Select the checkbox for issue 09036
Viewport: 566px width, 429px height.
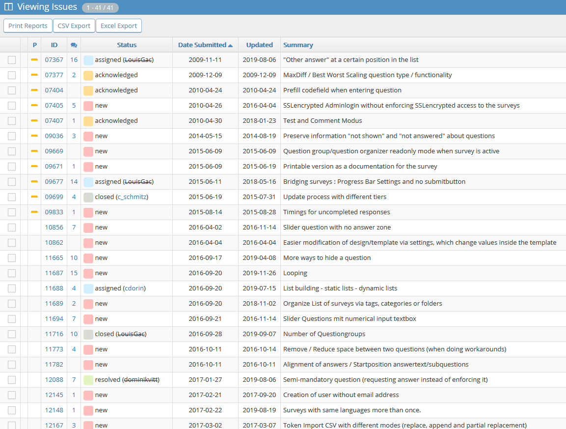[x=12, y=136]
